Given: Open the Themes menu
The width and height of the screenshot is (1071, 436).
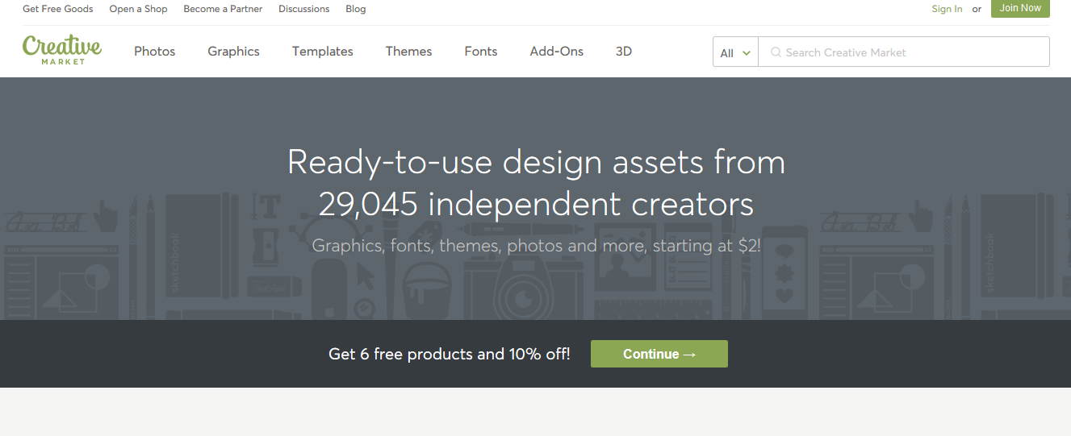Looking at the screenshot, I should 408,52.
